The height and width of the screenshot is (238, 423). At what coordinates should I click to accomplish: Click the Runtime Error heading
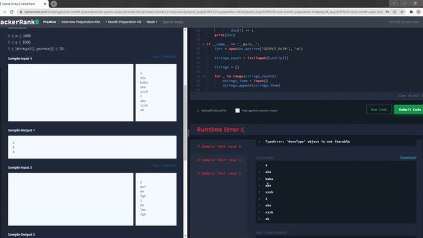pos(220,130)
